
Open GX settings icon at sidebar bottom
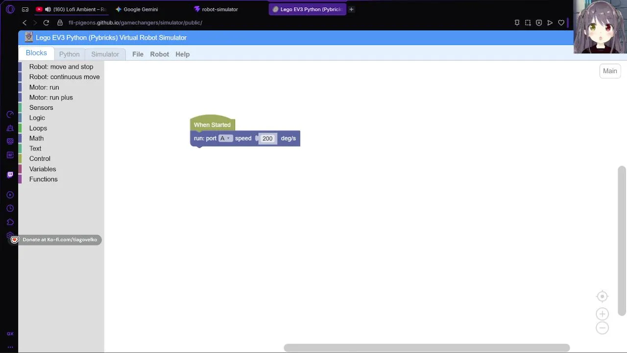[x=10, y=334]
